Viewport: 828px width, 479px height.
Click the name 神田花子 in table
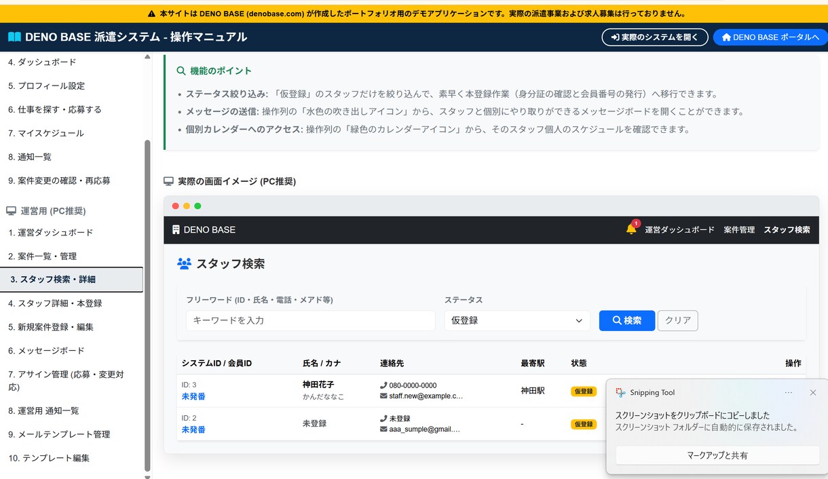tap(318, 385)
